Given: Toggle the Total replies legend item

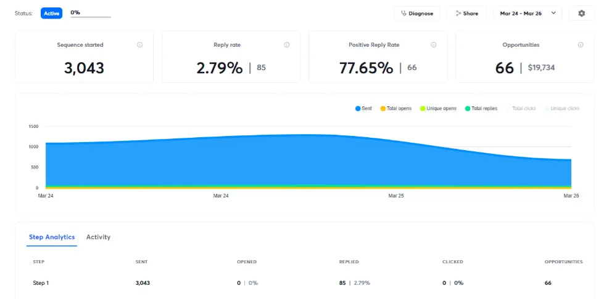Looking at the screenshot, I should click(x=481, y=109).
